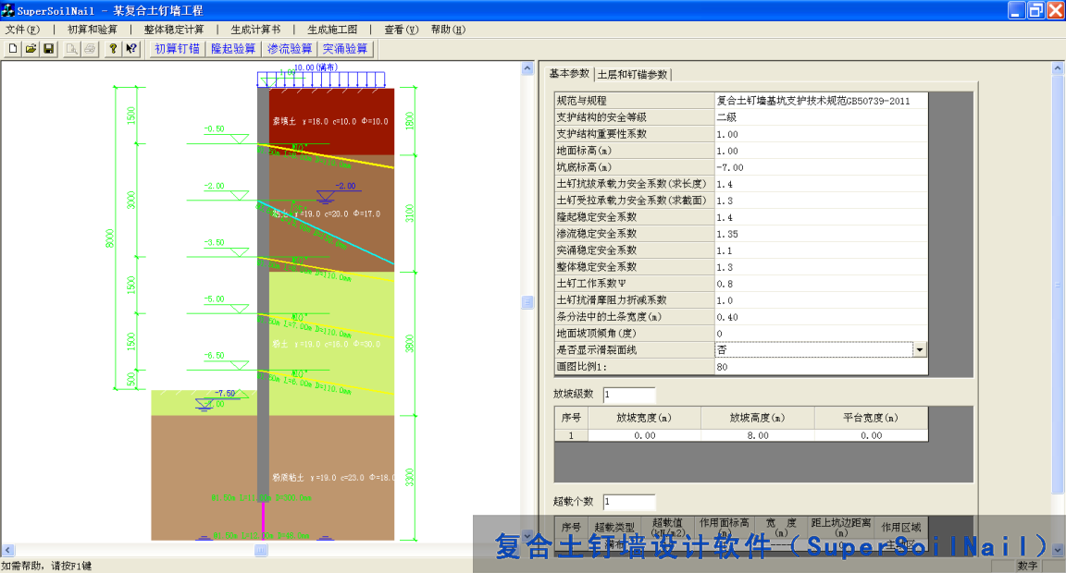Viewport: 1066px width, 573px height.
Task: Click the 画图比例1: value 80
Action: pyautogui.click(x=821, y=367)
